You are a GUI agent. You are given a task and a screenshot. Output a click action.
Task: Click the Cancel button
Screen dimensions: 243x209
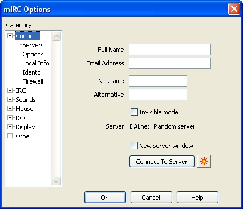(151, 198)
